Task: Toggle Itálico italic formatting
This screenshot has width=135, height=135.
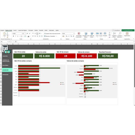Action: [x=16, y=36]
